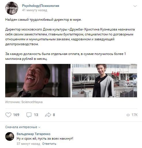Open comment timestamp '37 минут назад'
This screenshot has height=148, width=142.
click(28, 144)
